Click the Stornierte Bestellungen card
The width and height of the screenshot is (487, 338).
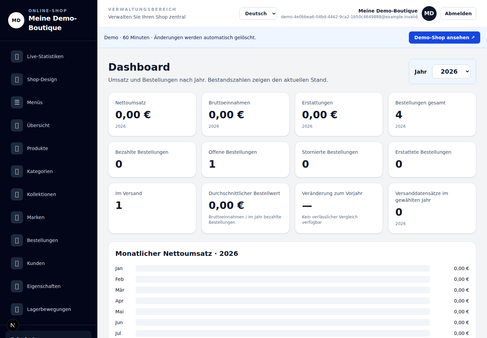(339, 160)
